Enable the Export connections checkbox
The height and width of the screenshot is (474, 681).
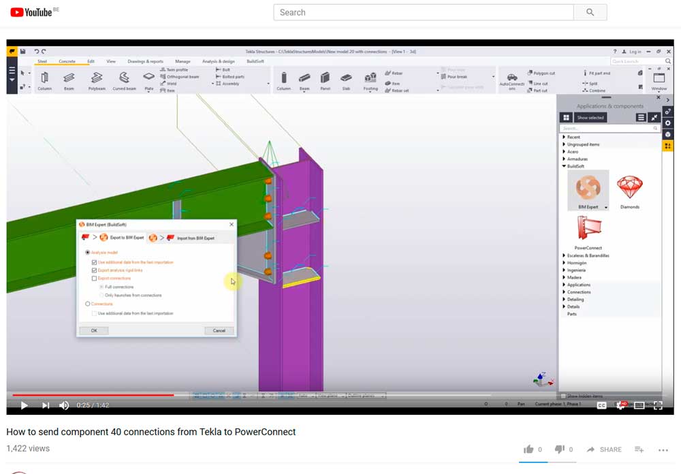(x=93, y=278)
